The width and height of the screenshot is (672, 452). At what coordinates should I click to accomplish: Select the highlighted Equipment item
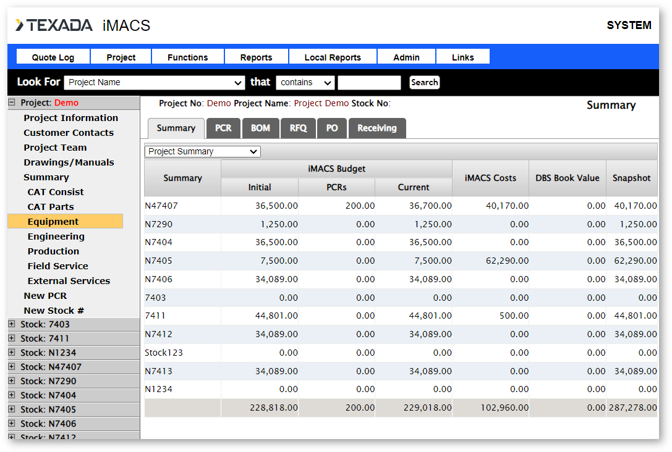65,221
